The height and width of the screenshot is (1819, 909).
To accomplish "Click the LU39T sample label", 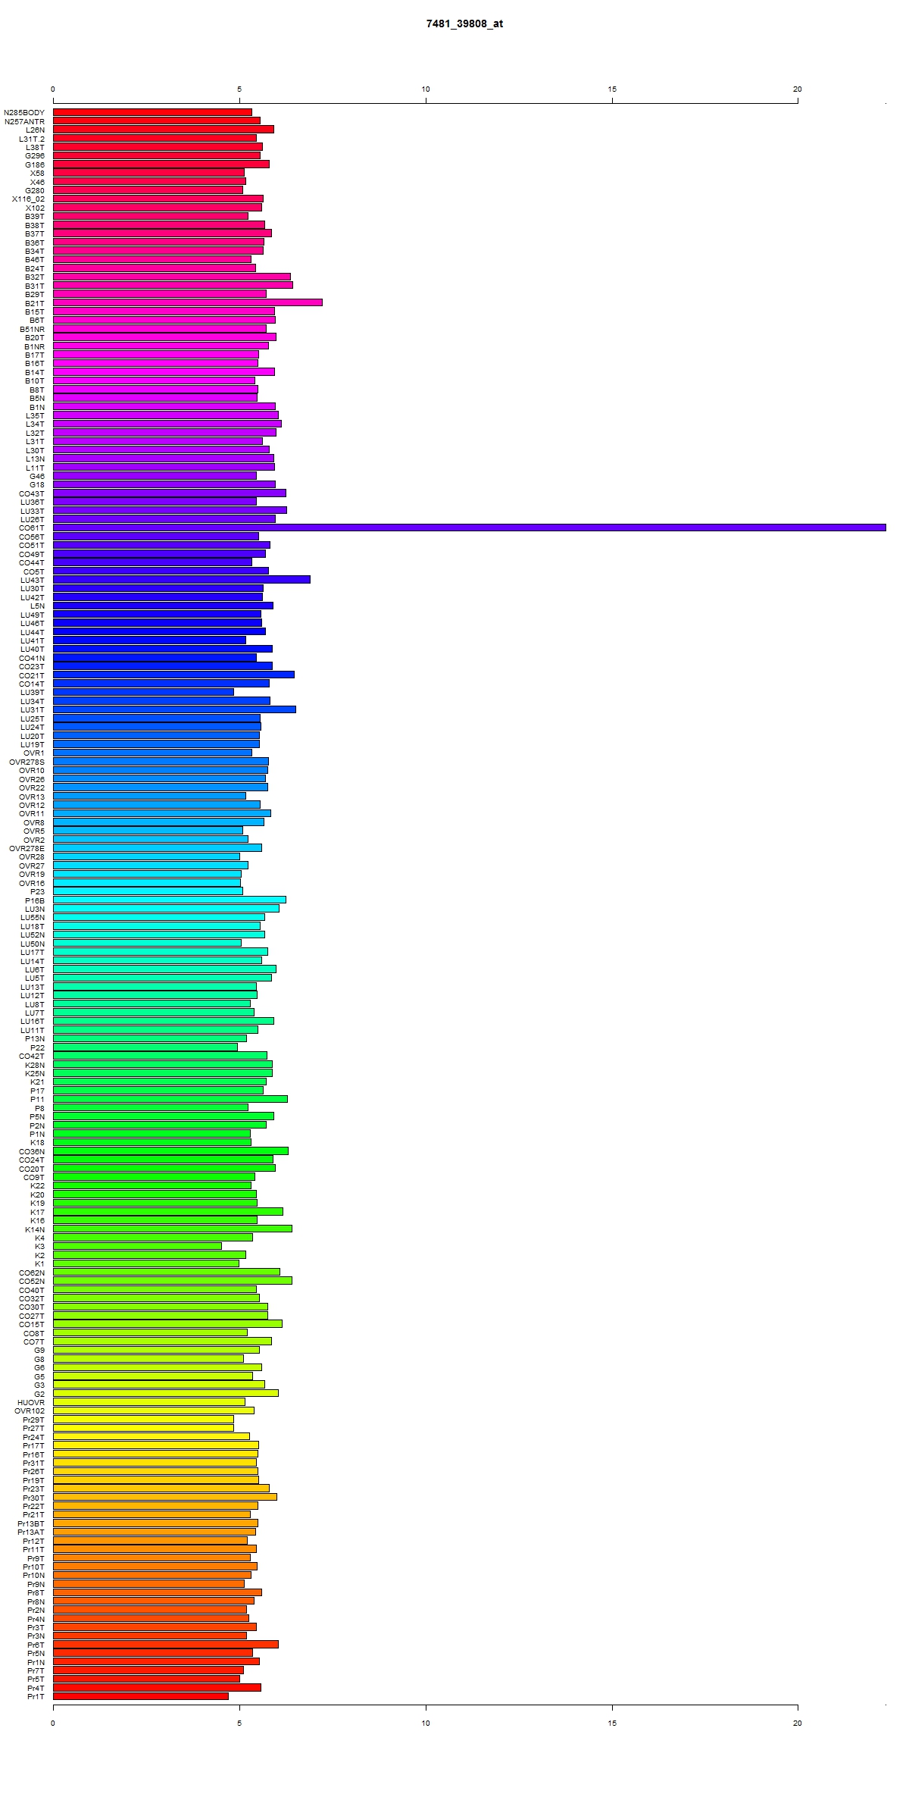I will tap(33, 693).
